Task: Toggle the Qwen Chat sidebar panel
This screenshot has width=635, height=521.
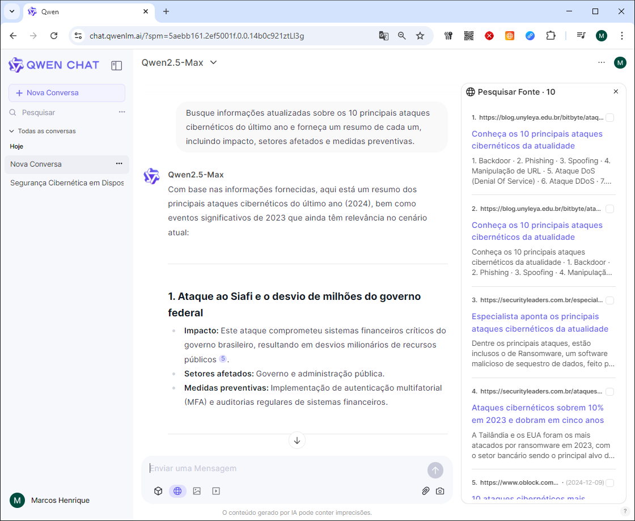Action: coord(117,66)
